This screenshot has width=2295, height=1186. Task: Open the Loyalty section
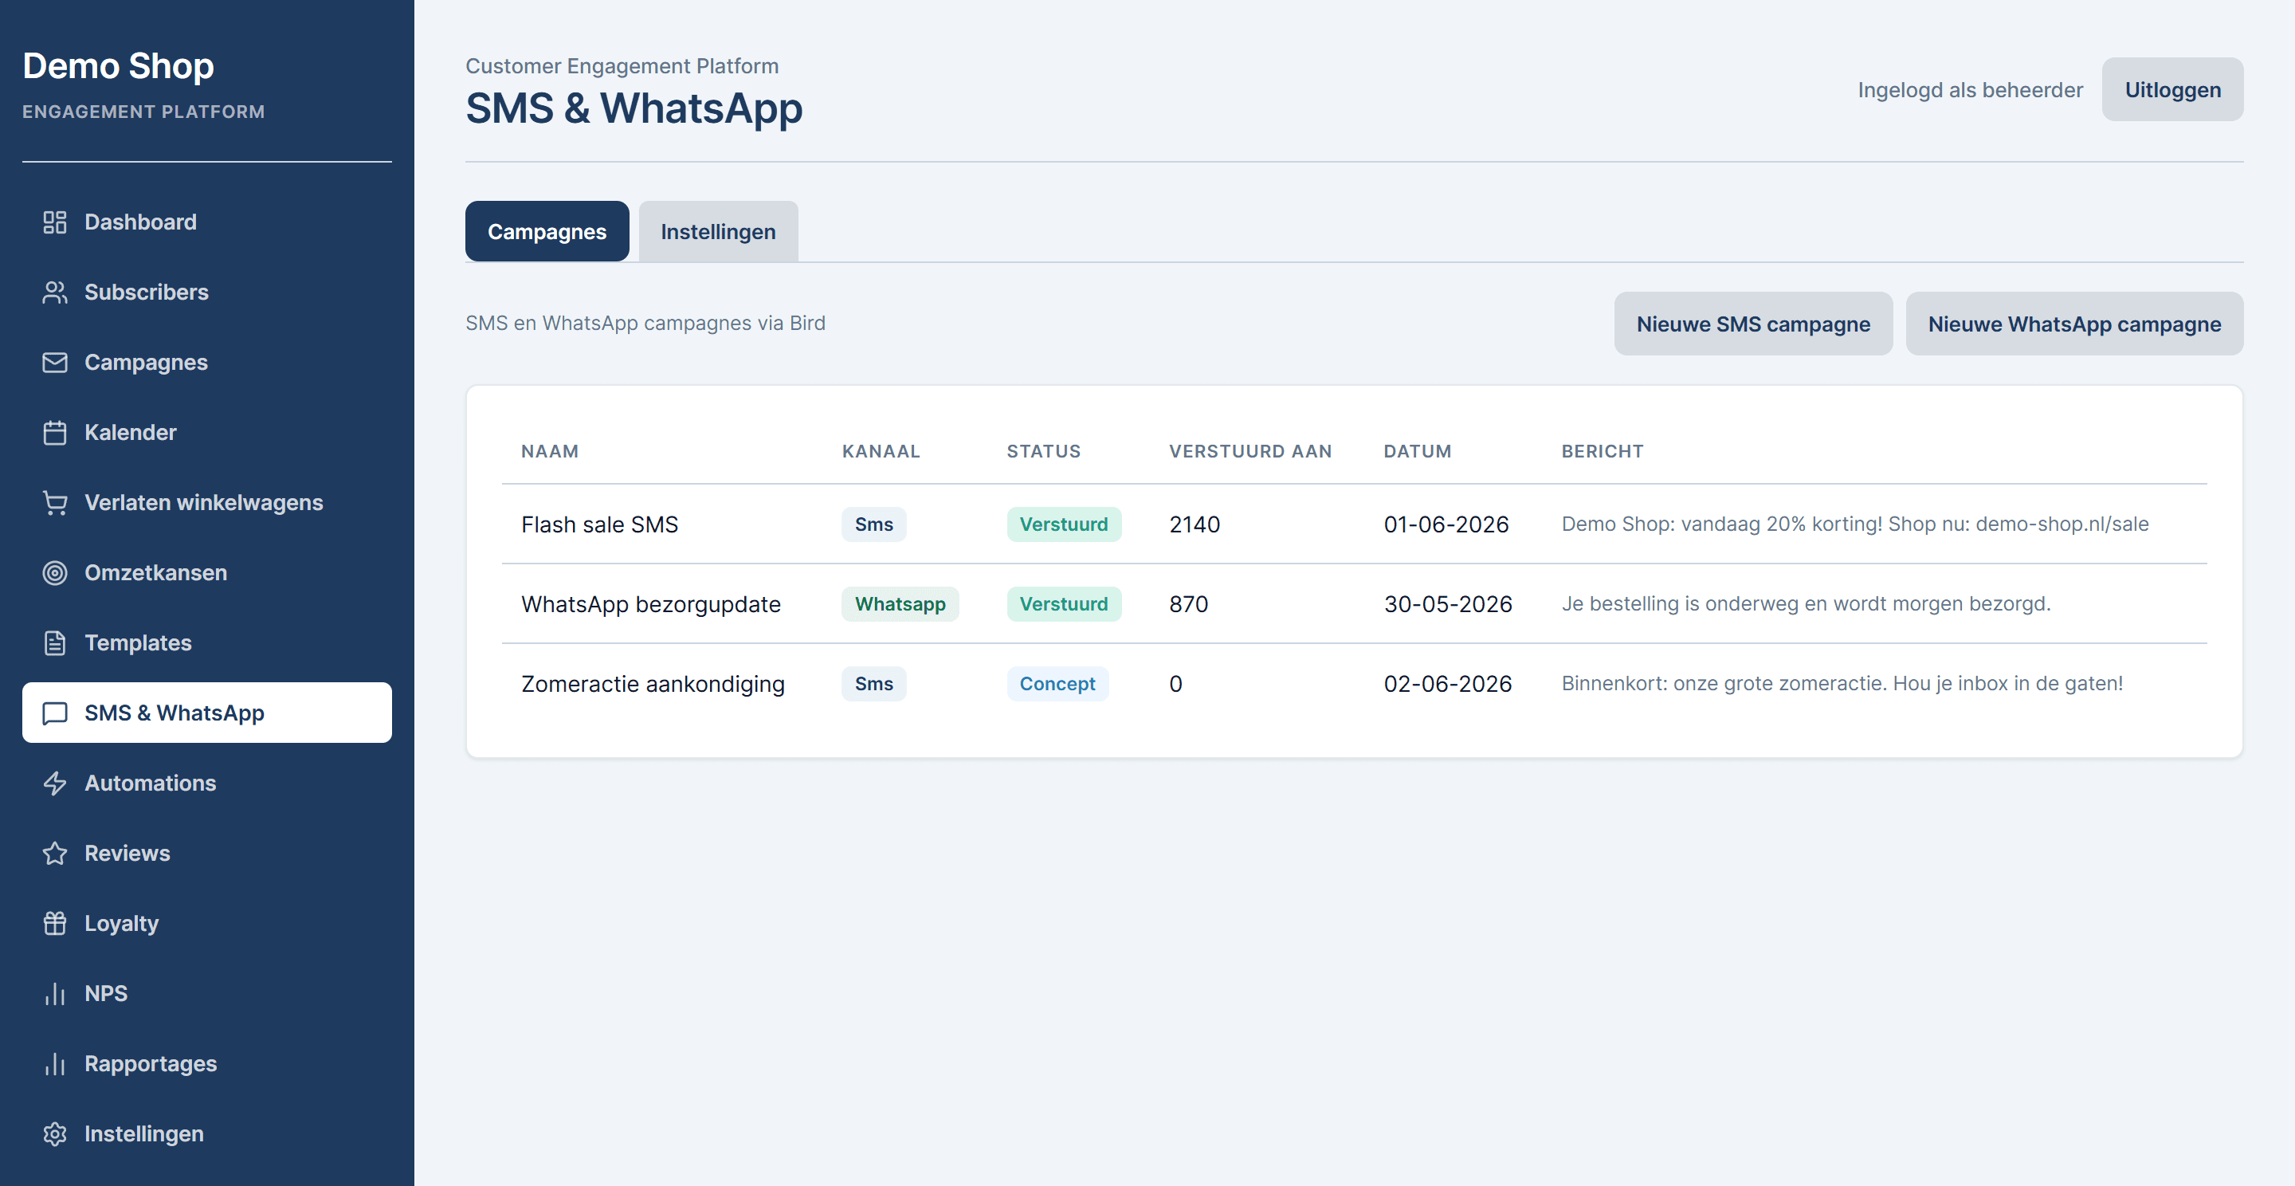(206, 923)
